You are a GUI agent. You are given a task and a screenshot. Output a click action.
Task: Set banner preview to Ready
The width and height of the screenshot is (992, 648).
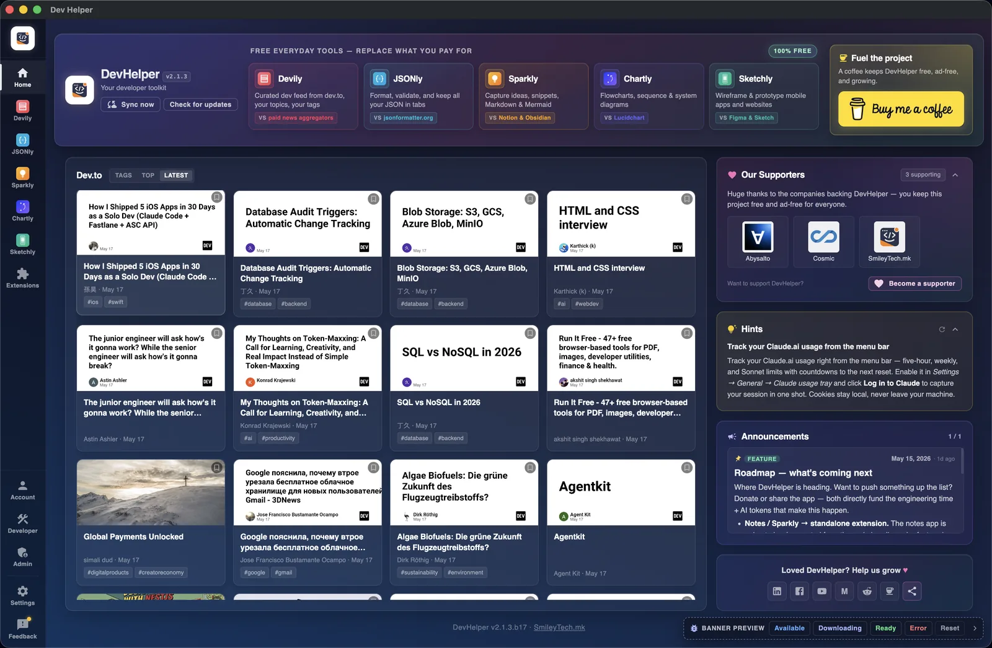click(x=885, y=628)
